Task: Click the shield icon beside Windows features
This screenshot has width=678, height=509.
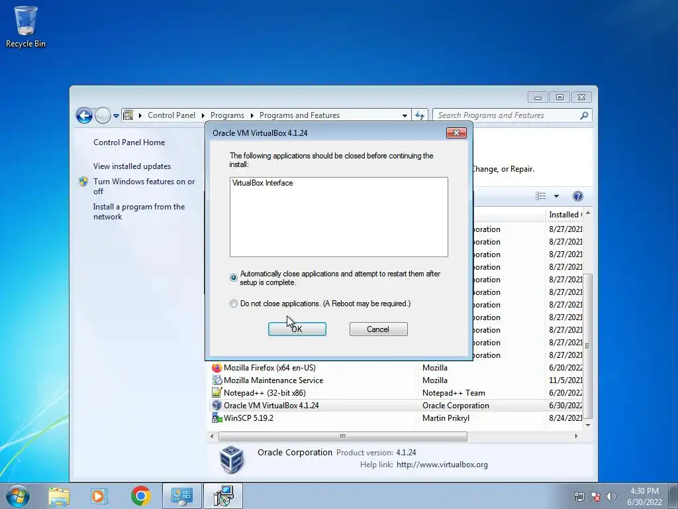Action: tap(83, 182)
